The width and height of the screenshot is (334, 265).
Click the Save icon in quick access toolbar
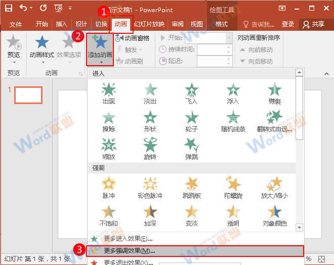tap(9, 9)
